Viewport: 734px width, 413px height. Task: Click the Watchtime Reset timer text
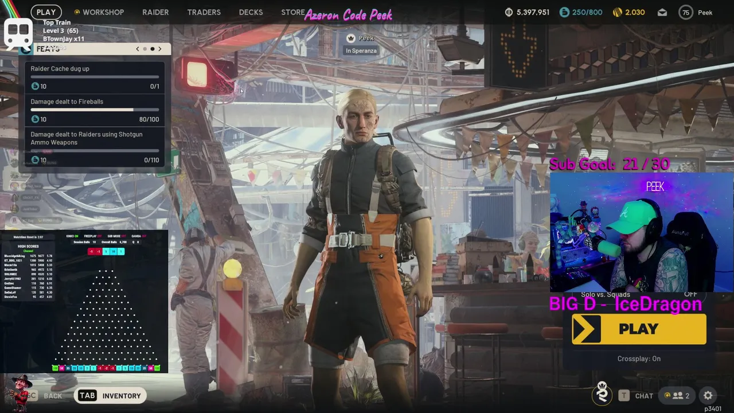(29, 237)
